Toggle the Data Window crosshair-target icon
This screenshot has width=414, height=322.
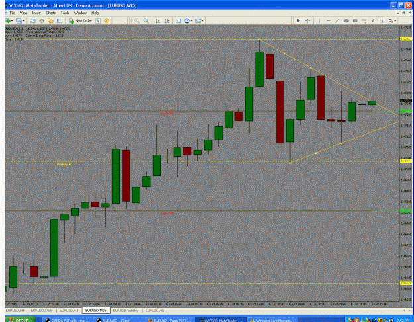(42, 20)
